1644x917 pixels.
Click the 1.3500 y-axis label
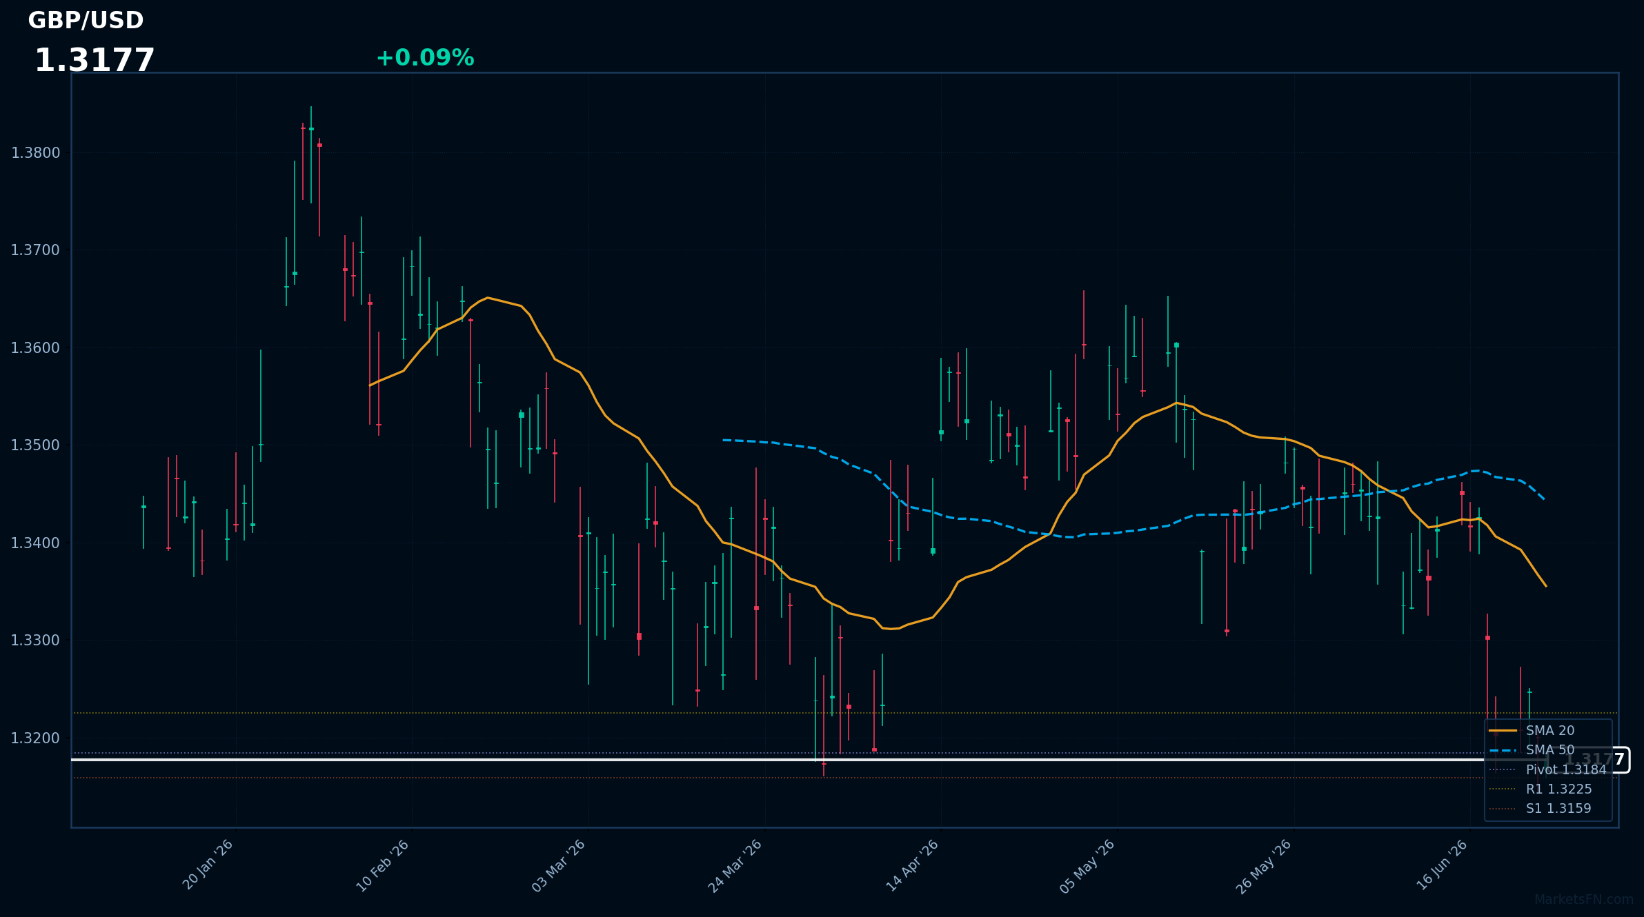pyautogui.click(x=36, y=445)
